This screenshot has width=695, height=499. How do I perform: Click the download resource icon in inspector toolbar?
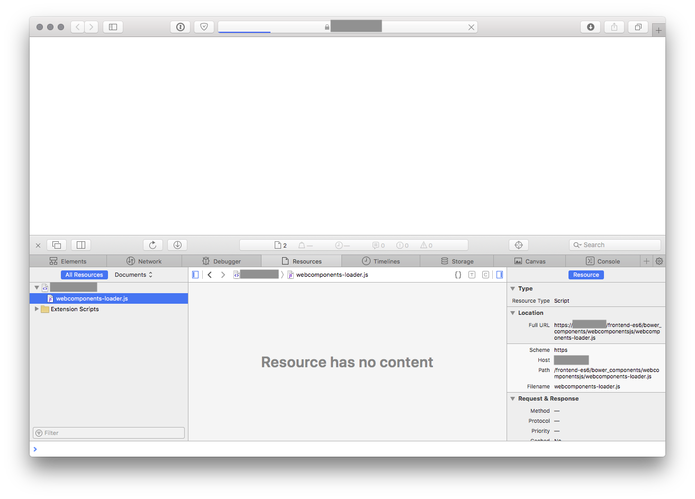[177, 244]
